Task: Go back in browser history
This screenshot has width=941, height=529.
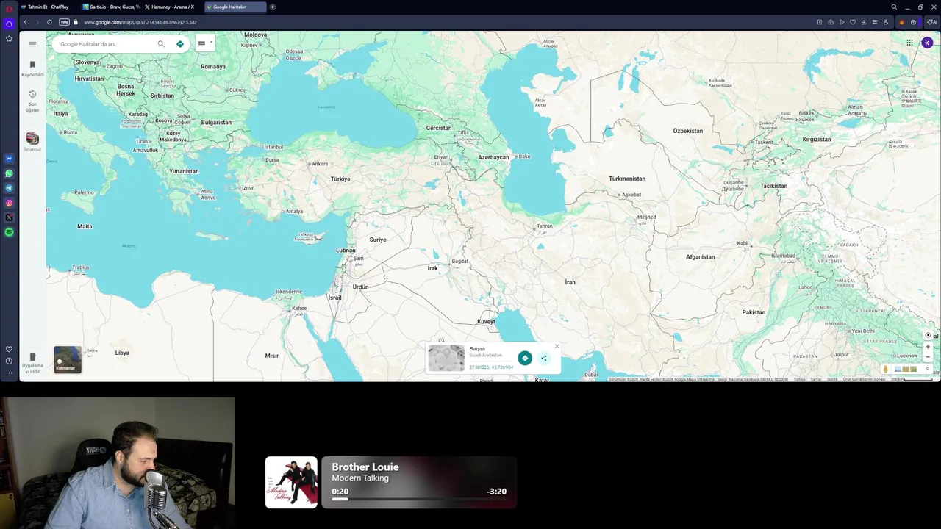Action: (25, 22)
